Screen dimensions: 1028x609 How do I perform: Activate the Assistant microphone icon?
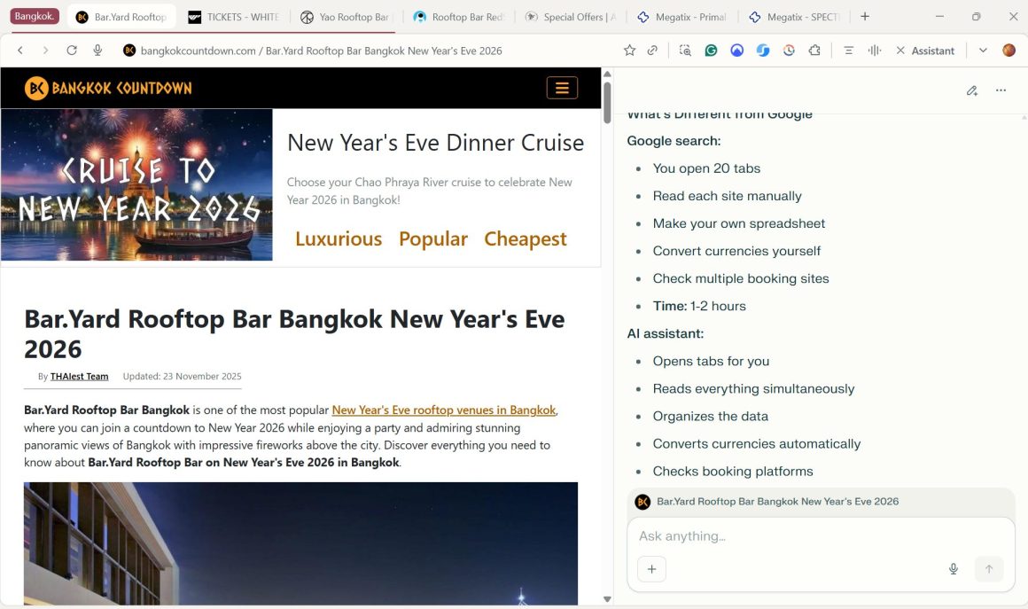click(953, 569)
